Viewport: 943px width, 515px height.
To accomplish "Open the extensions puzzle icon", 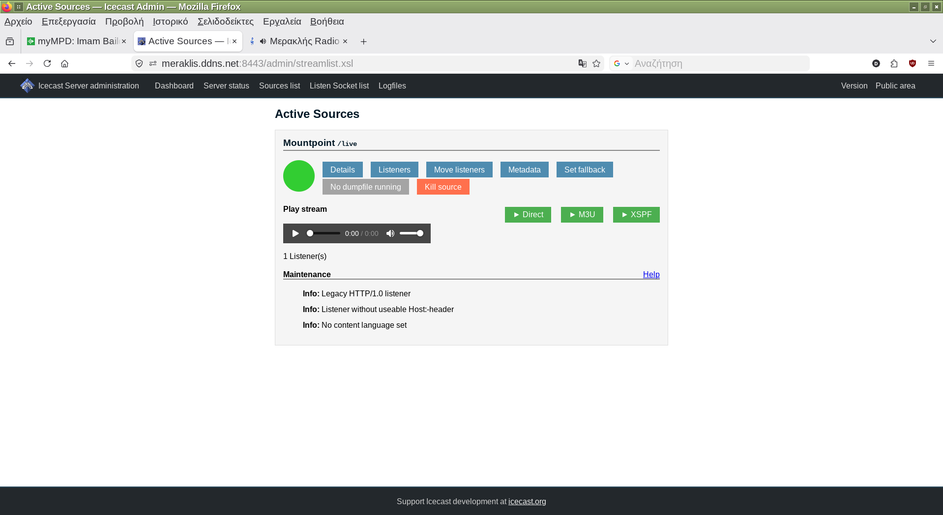I will point(894,63).
